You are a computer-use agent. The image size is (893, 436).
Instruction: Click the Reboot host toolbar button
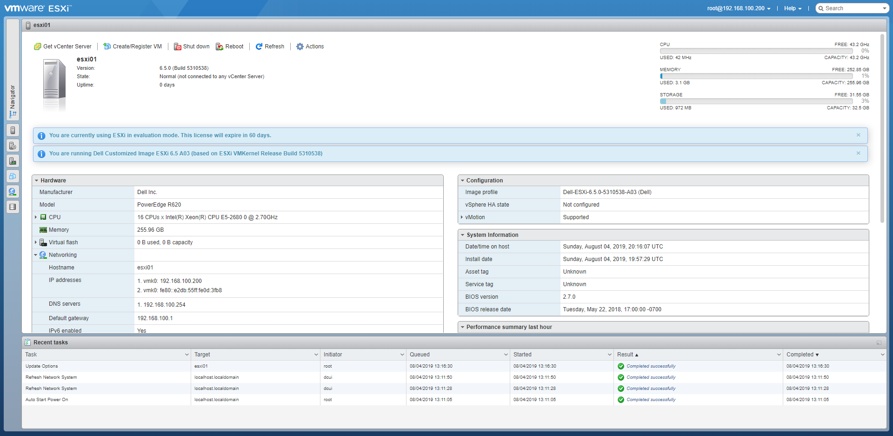click(x=230, y=47)
